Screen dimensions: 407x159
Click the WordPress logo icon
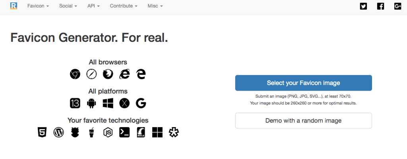pos(58,132)
